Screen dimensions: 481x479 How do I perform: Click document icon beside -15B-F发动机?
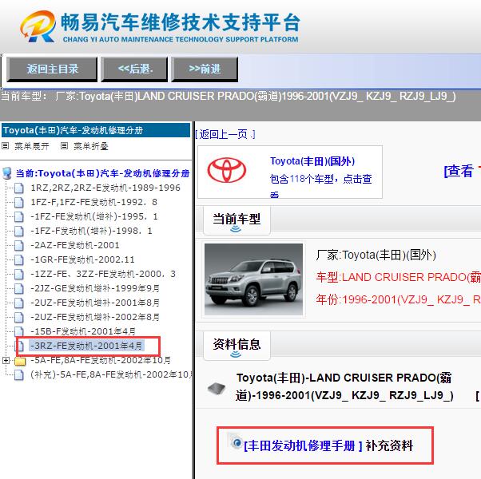click(x=19, y=331)
